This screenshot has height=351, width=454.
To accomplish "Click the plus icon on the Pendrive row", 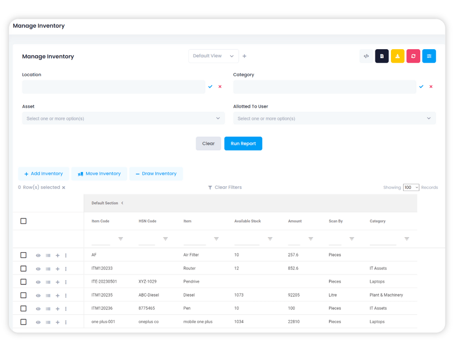I will pyautogui.click(x=57, y=282).
